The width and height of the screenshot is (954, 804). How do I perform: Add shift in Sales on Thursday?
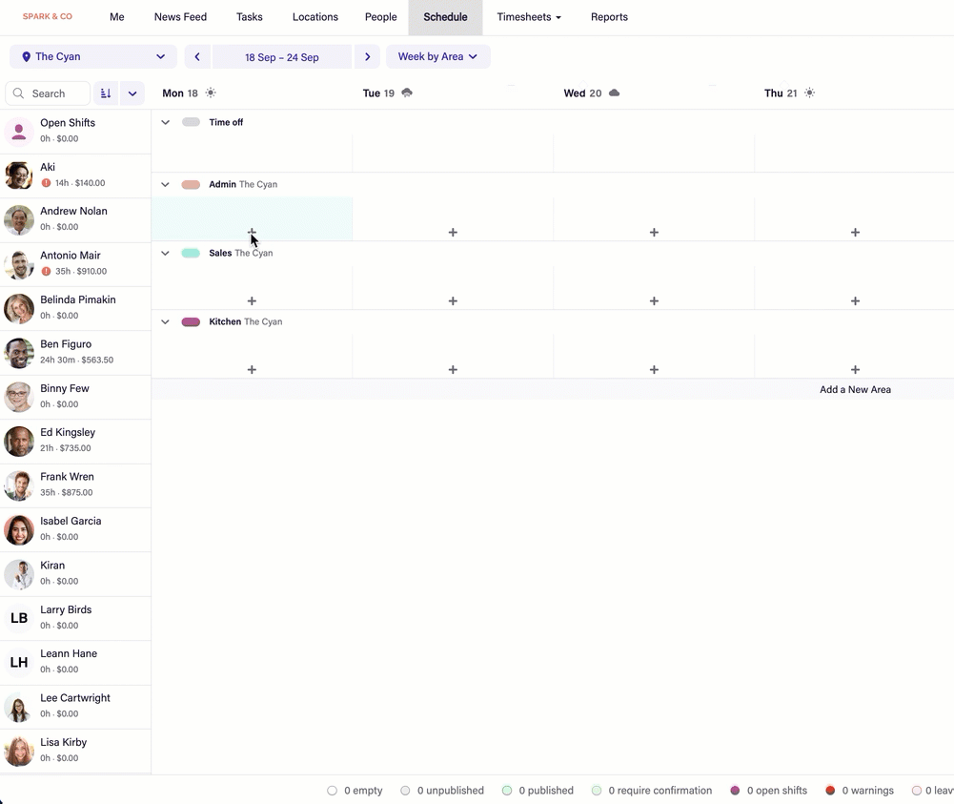coord(855,300)
